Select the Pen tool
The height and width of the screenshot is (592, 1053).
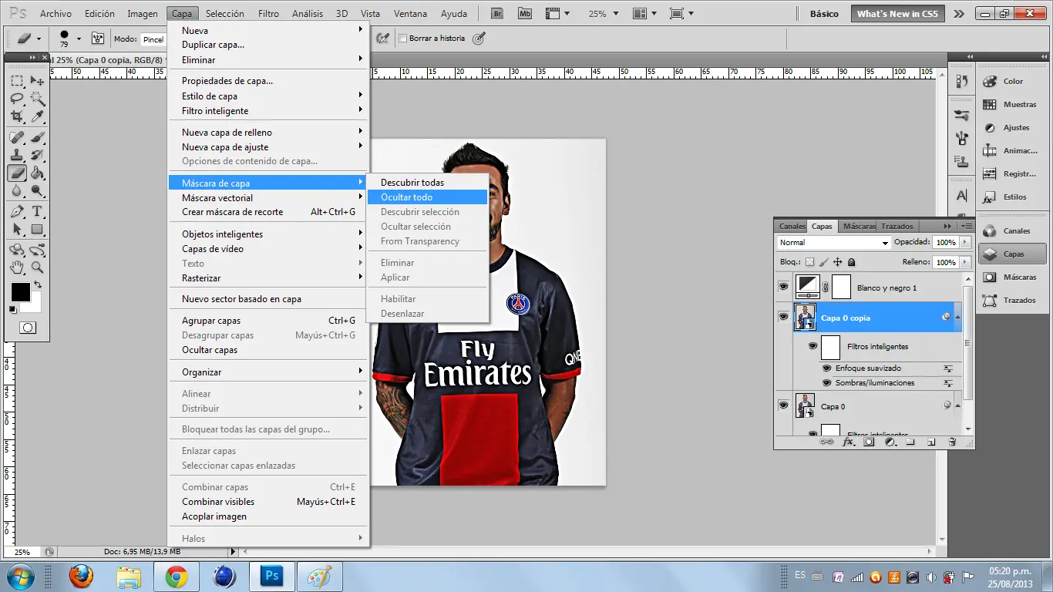[17, 211]
